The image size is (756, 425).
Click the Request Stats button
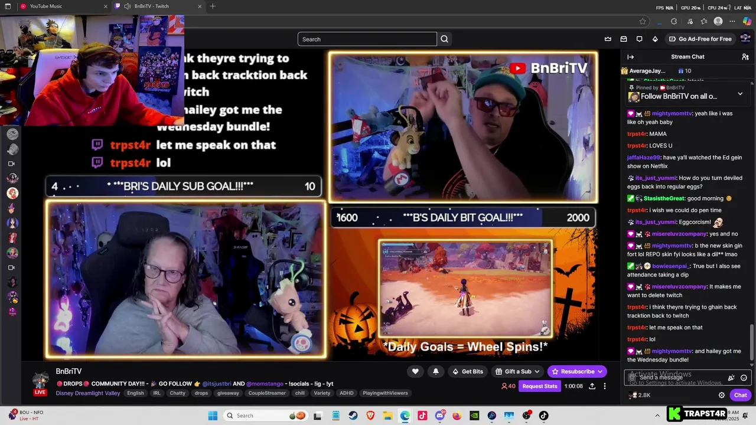[540, 386]
